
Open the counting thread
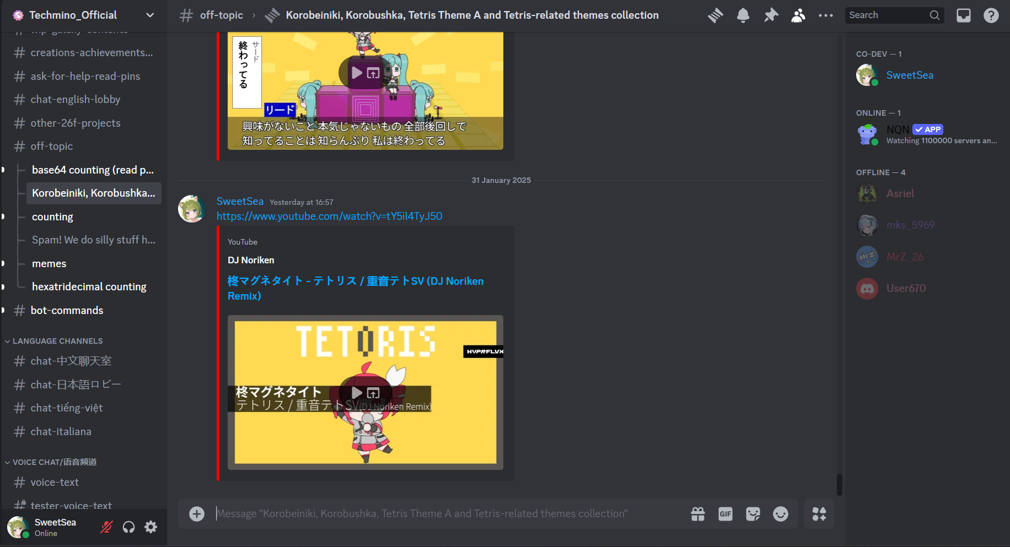click(93, 216)
